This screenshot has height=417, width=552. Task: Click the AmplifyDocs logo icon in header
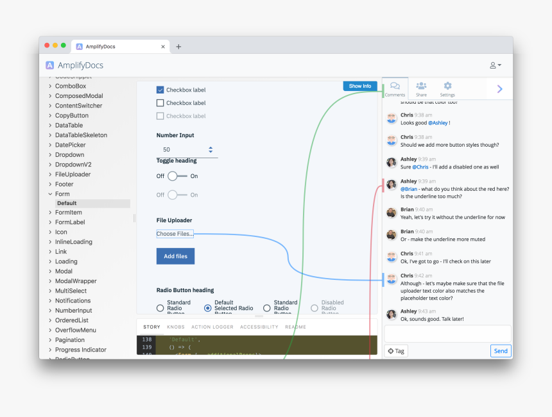[x=50, y=65]
